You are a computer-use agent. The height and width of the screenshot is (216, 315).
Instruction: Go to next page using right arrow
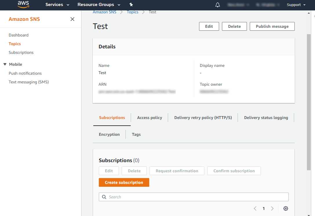pos(272,208)
